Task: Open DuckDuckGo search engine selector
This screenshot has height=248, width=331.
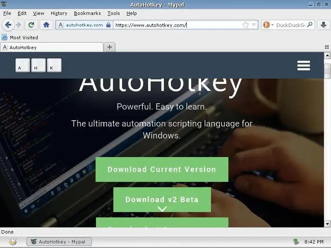Action: (268, 25)
